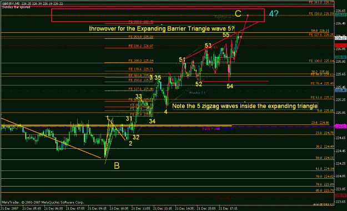Click the cyan '4?' wave label
This screenshot has width=347, height=211.
coord(274,14)
